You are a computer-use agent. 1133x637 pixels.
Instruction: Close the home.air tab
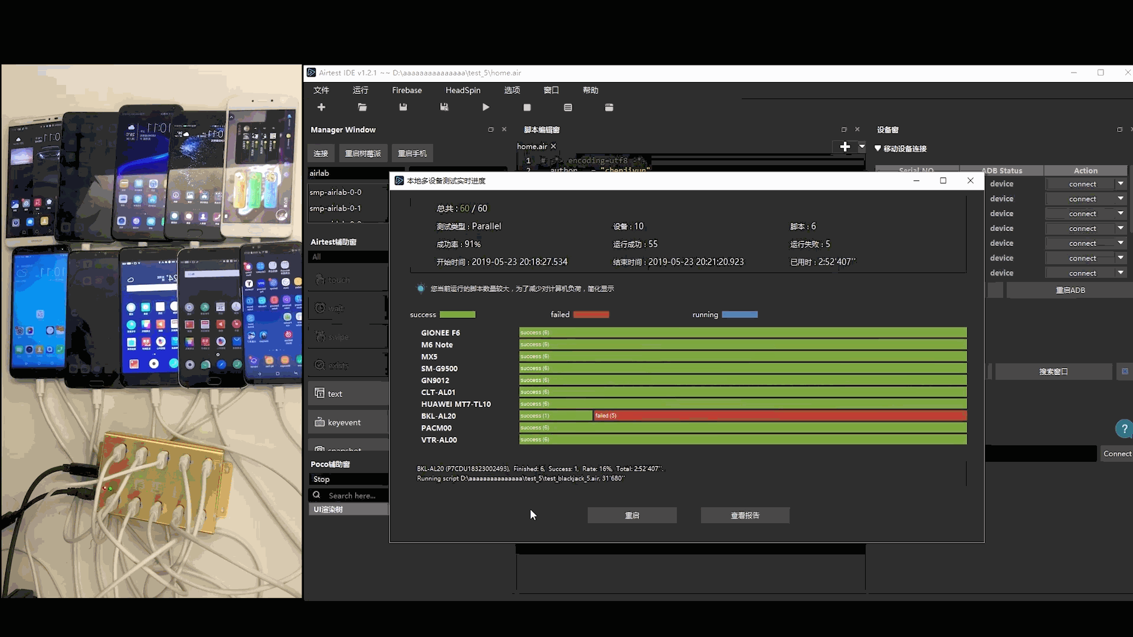click(554, 146)
